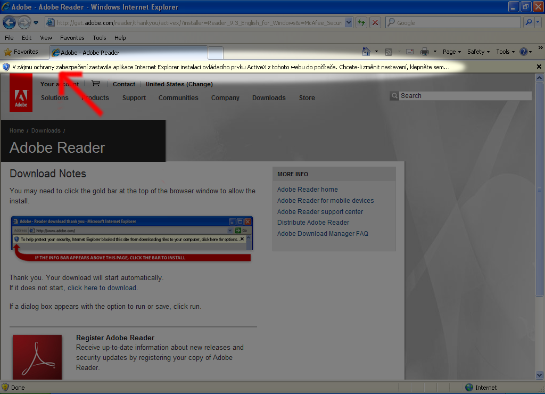Open the search provider dropdown arrow

click(538, 22)
